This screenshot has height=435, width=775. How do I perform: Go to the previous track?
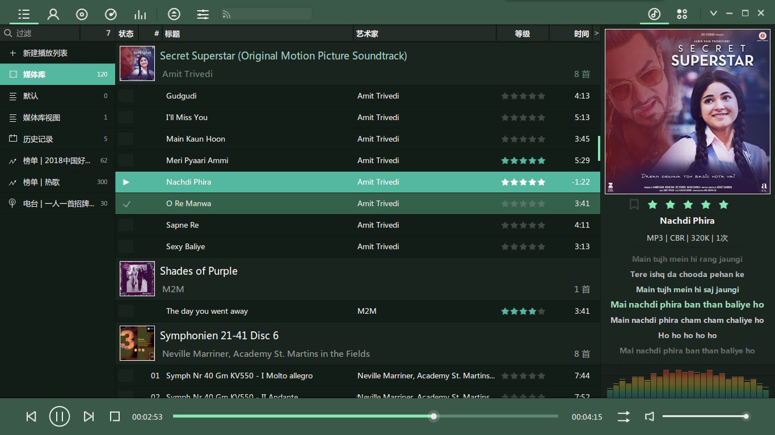[31, 417]
